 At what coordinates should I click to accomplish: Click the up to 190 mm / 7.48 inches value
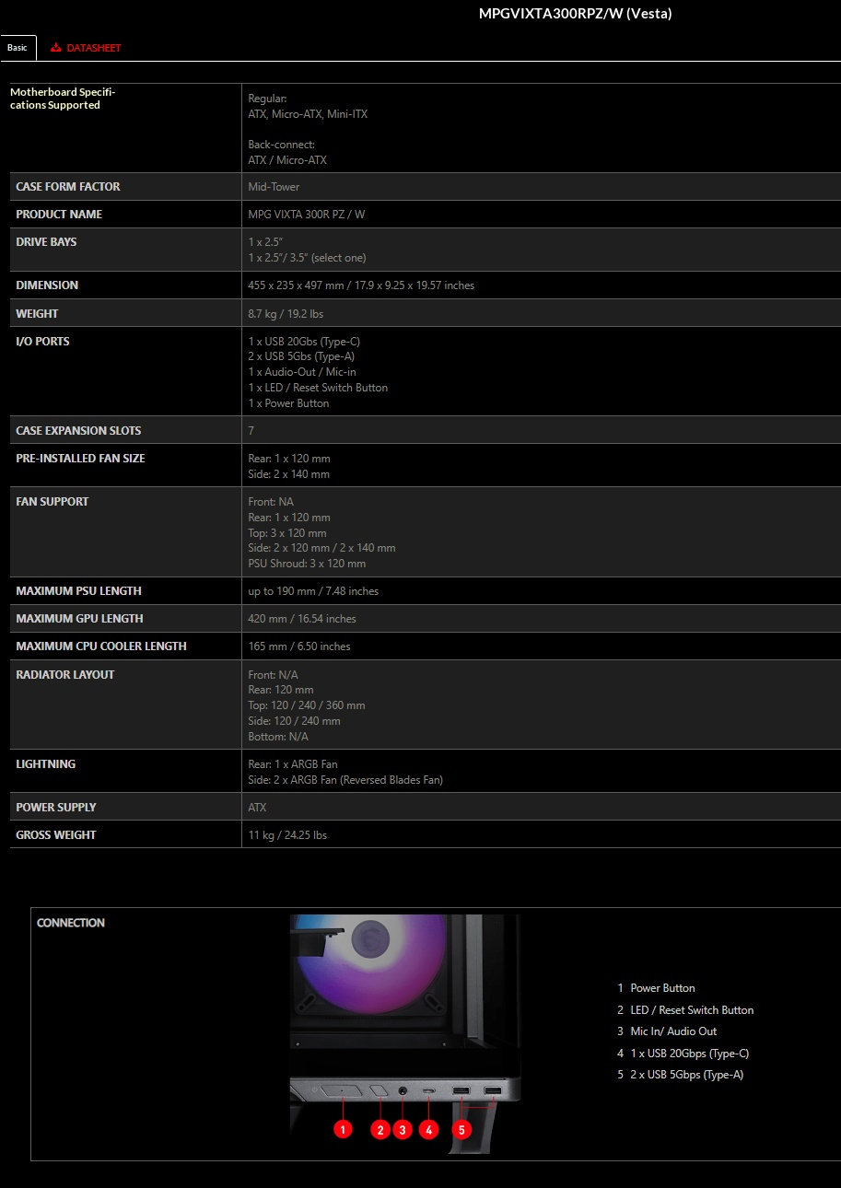pos(313,591)
